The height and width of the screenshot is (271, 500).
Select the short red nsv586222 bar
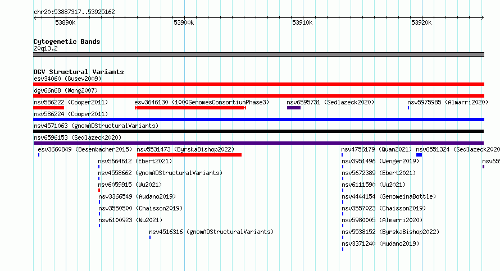49,108
